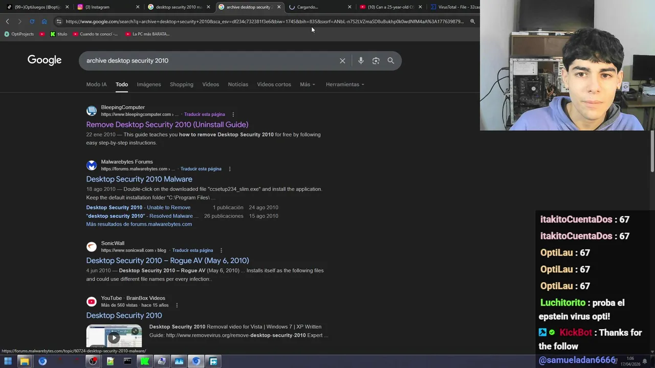655x368 pixels.
Task: Submit search with the magnifier icon
Action: (390, 61)
